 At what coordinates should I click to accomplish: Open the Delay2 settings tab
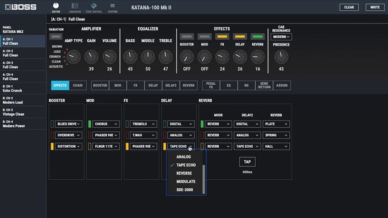tap(171, 85)
